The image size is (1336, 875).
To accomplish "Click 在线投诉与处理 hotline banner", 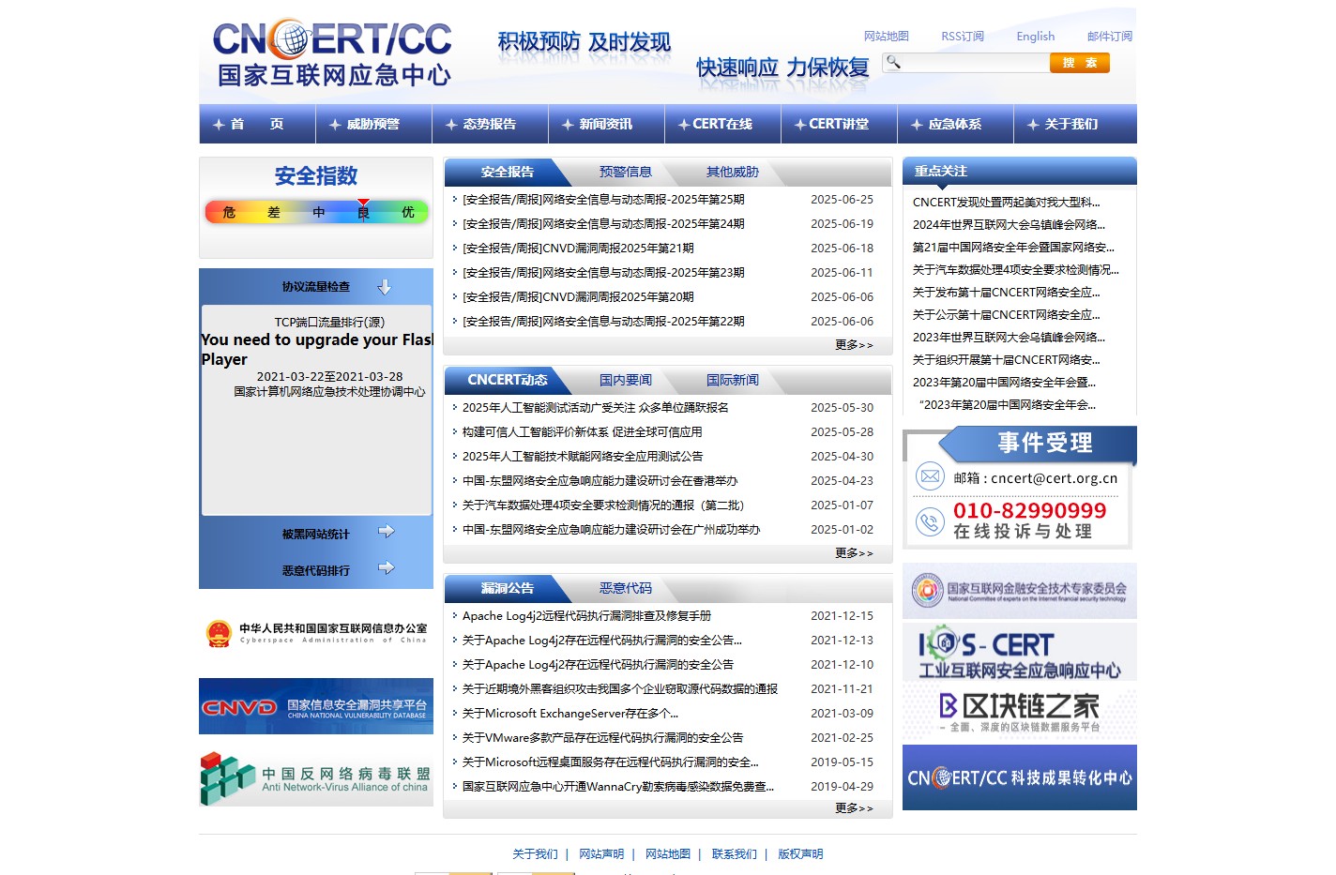I will [x=1023, y=532].
